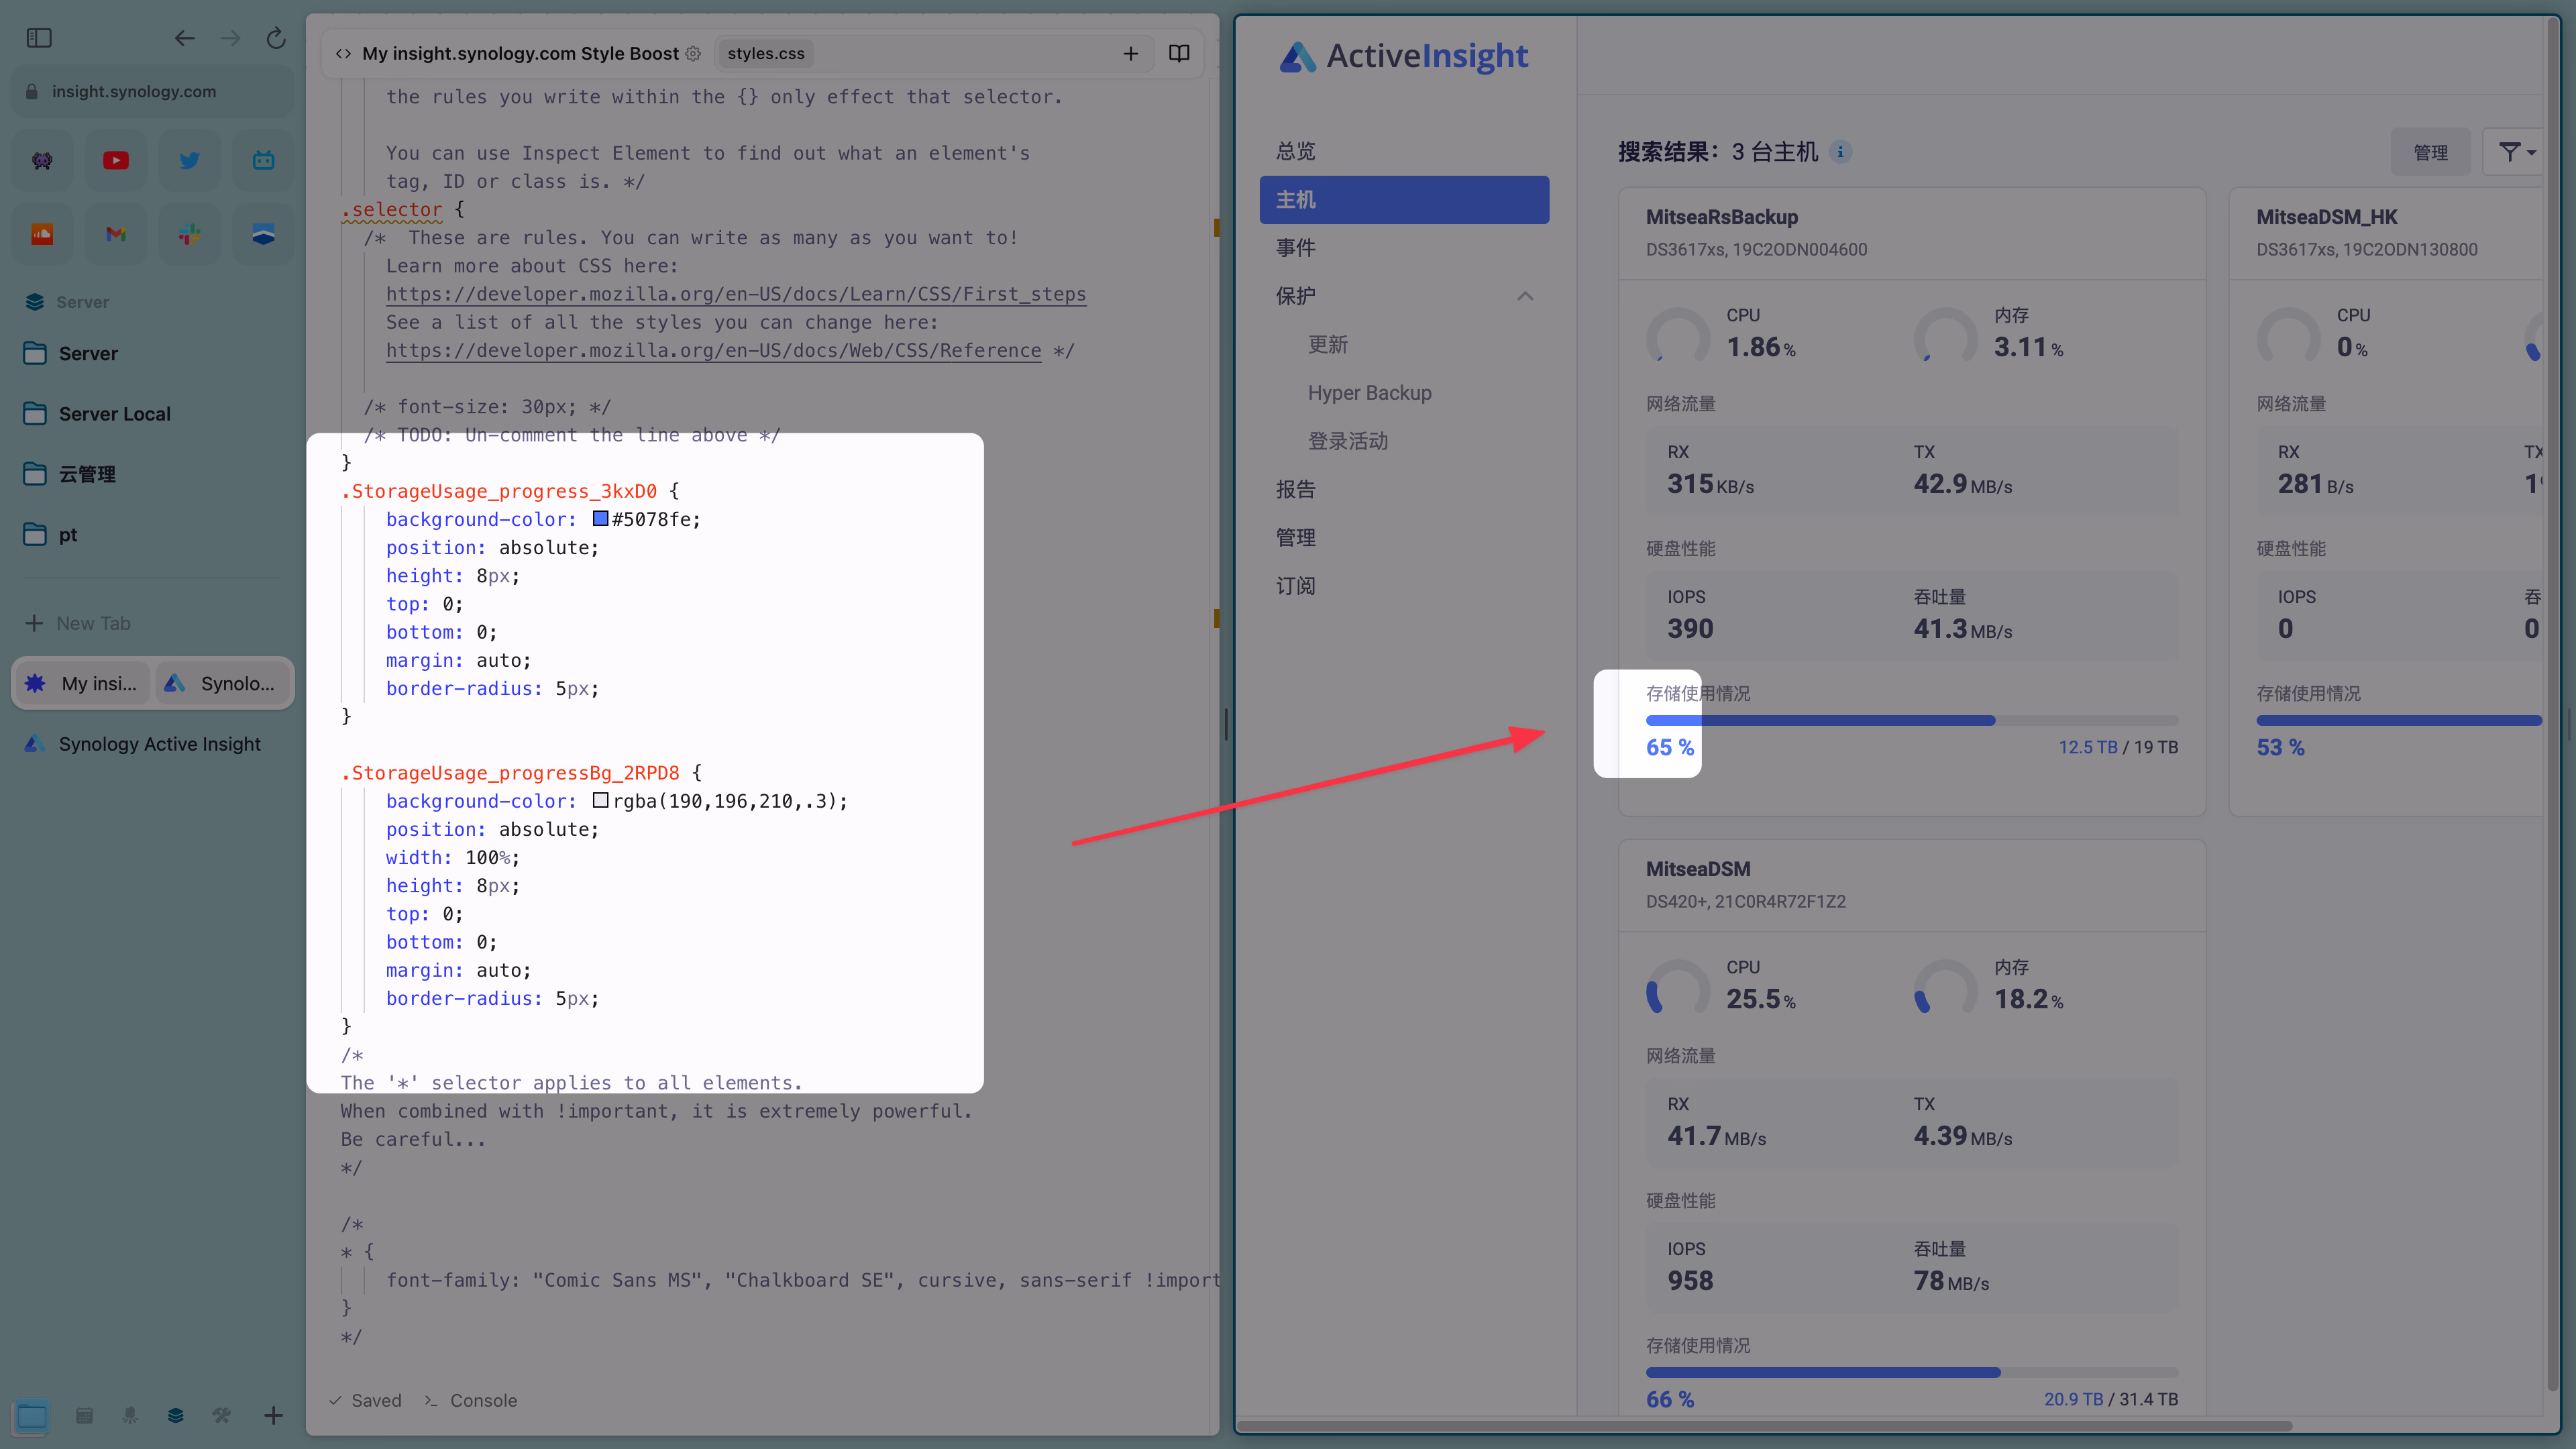2576x1449 pixels.
Task: Reload the page with refresh icon
Action: (x=276, y=38)
